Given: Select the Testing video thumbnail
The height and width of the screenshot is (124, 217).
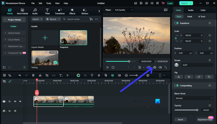Looking at the screenshot, I should [x=45, y=58].
